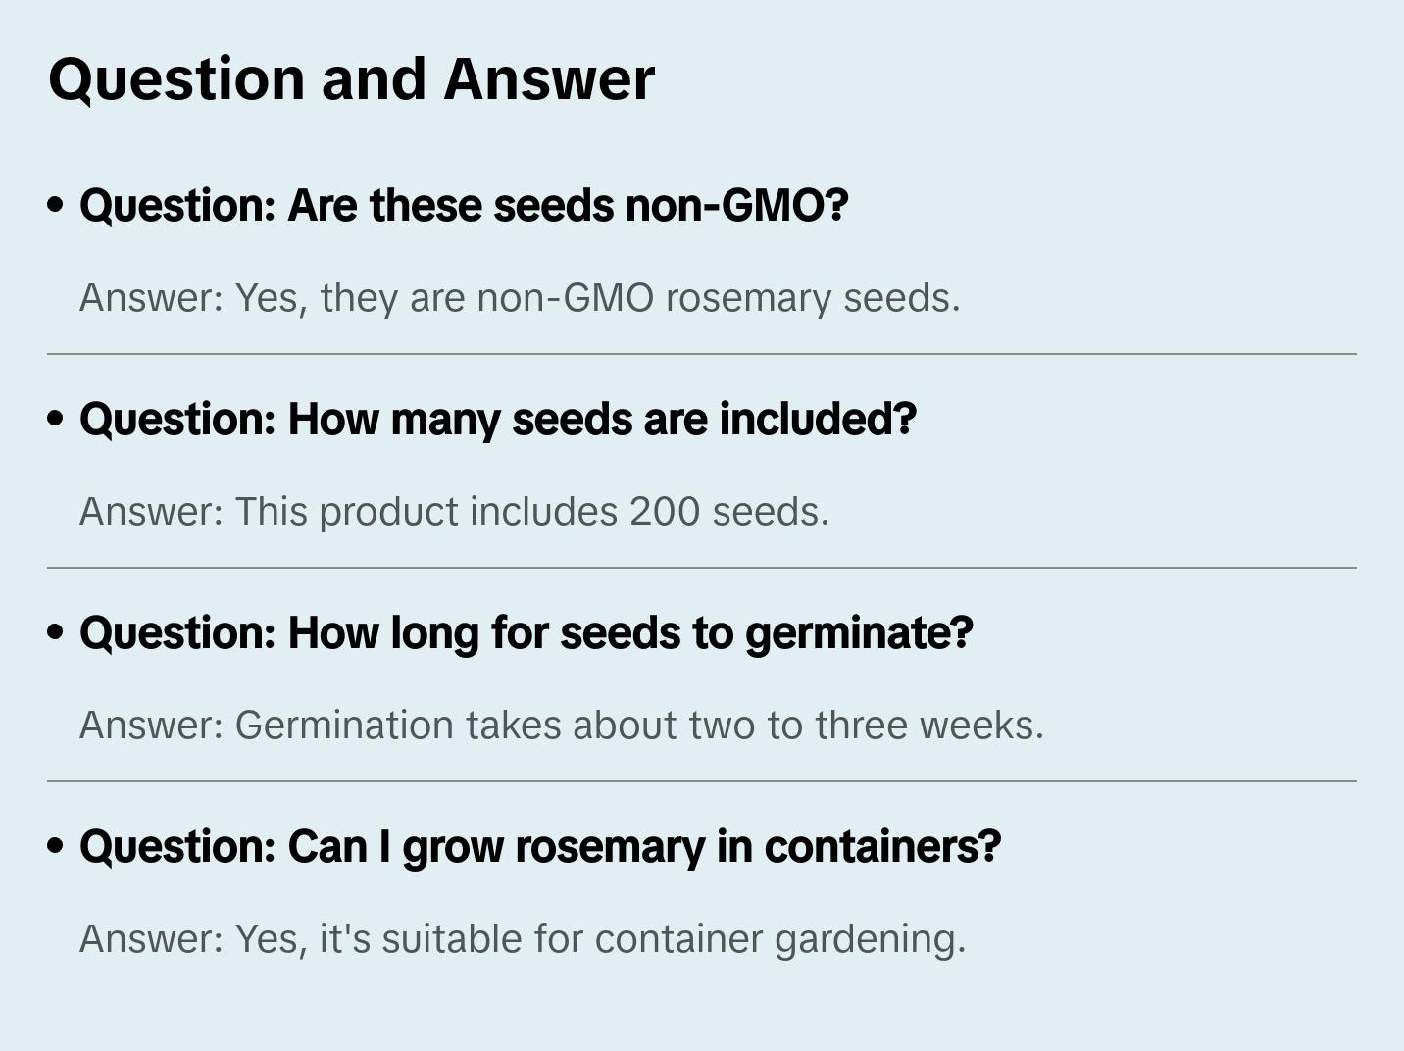Click the divider line below the non-GMO answer

[702, 354]
